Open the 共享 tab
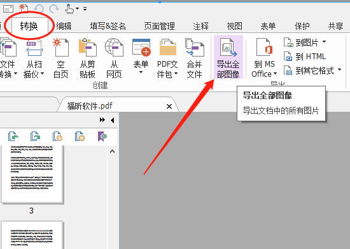The width and height of the screenshot is (350, 249). click(x=336, y=26)
